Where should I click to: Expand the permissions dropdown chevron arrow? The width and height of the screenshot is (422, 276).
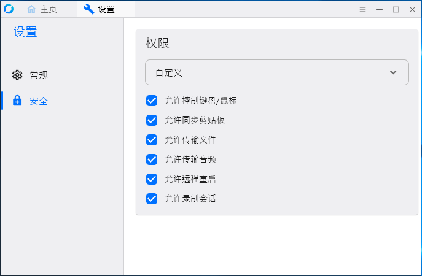tap(393, 72)
